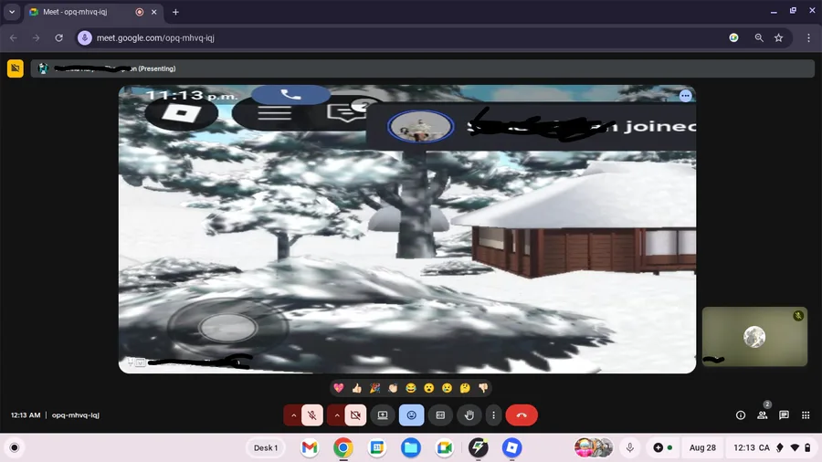Open more options three-dot menu
This screenshot has width=822, height=462.
493,415
